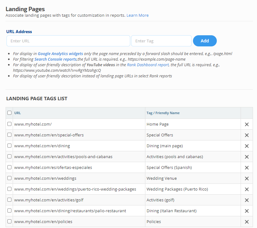Click the Add button
Screen dimensions: 257x228
(x=205, y=41)
